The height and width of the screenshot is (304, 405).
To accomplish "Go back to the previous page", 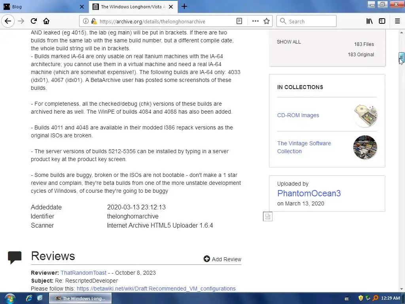I will point(8,21).
